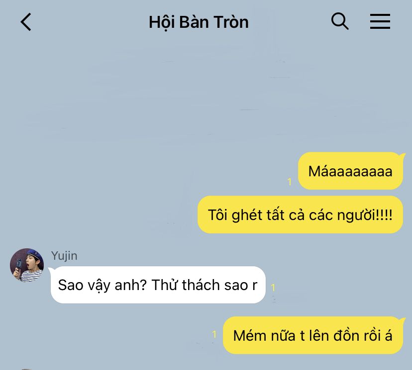Tap the partial avatar at the bottom left edge
412x370 pixels.
click(x=26, y=369)
